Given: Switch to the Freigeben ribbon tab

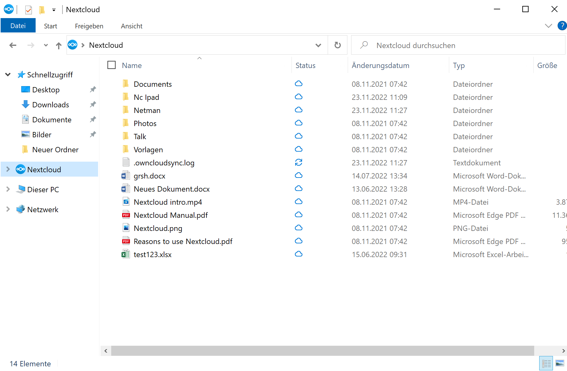Looking at the screenshot, I should pos(89,26).
